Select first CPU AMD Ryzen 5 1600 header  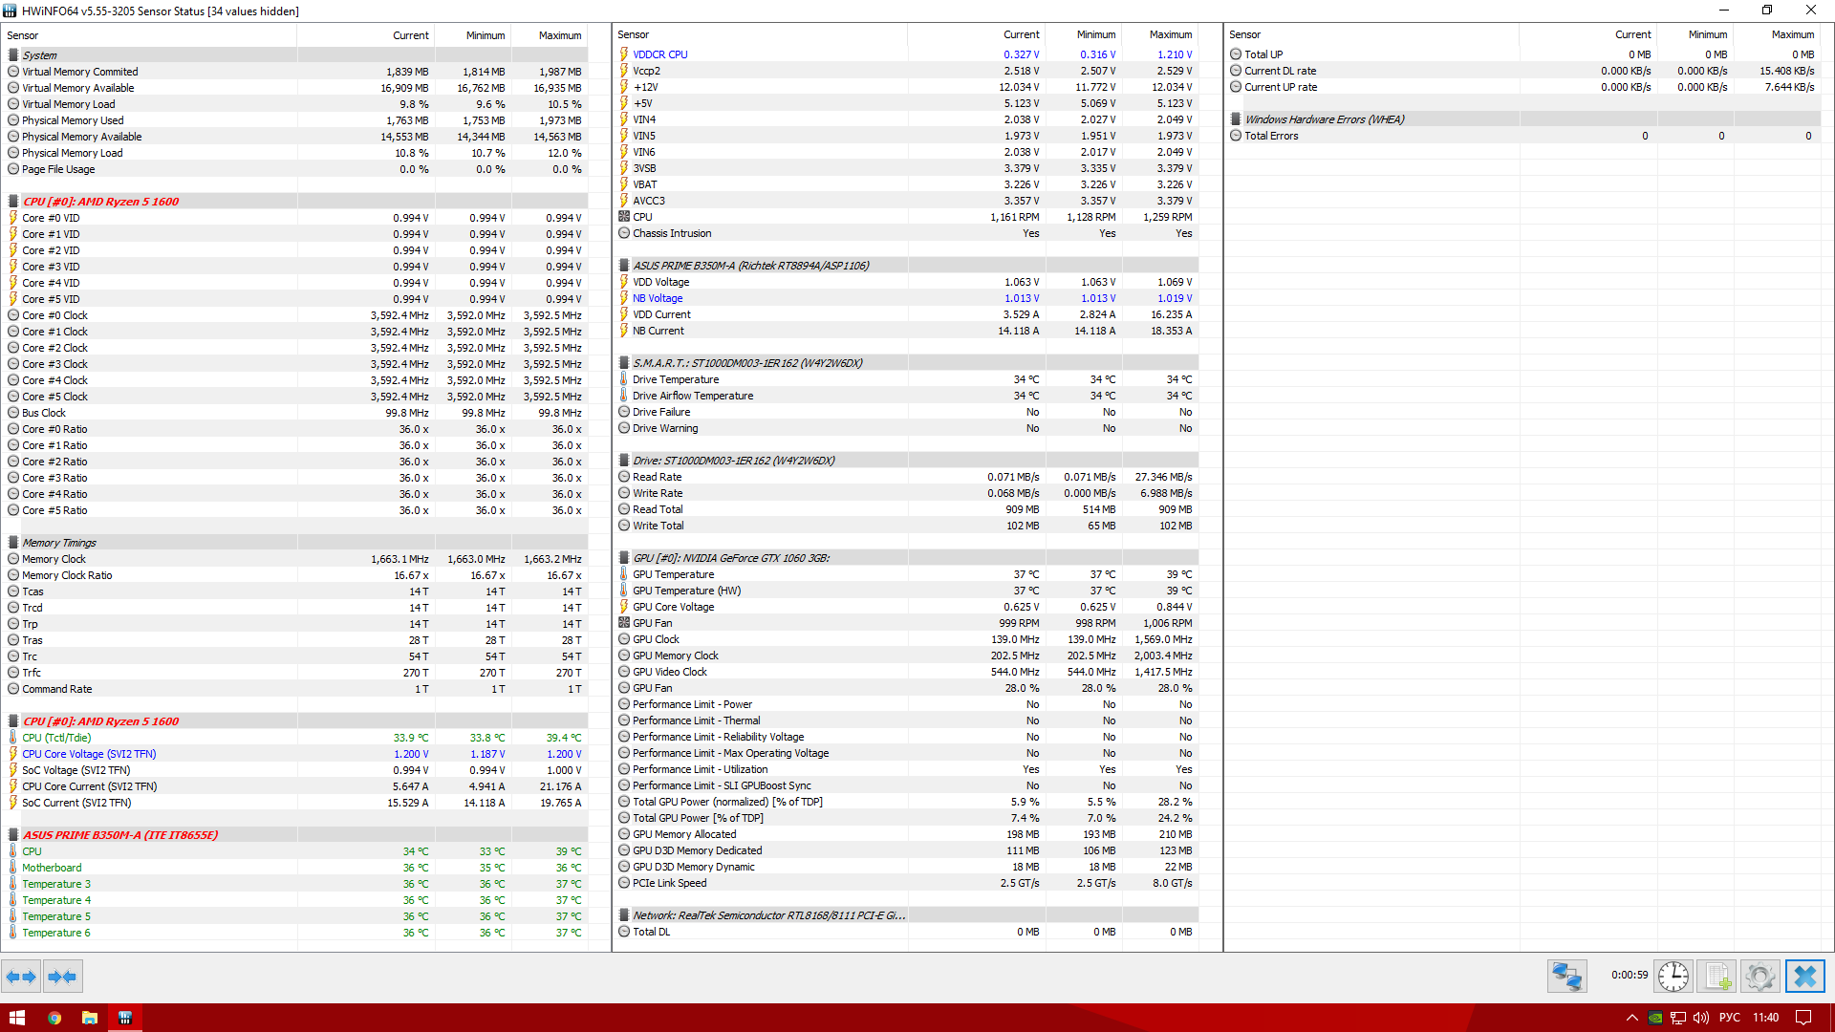[x=100, y=202]
